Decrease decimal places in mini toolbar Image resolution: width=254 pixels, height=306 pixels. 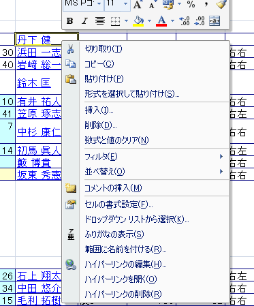point(200,21)
